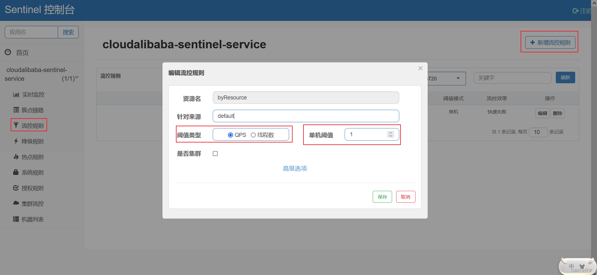Viewport: 597px width, 275px height.
Task: Open 降级规则 menu item
Action: coord(32,141)
